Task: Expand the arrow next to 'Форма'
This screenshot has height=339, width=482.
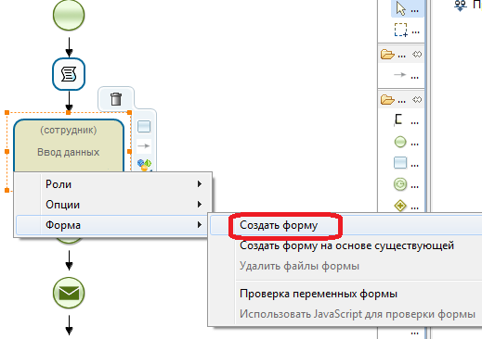Action: [x=200, y=225]
